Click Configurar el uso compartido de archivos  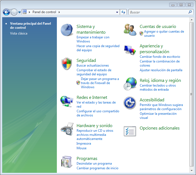pyautogui.click(x=98, y=113)
